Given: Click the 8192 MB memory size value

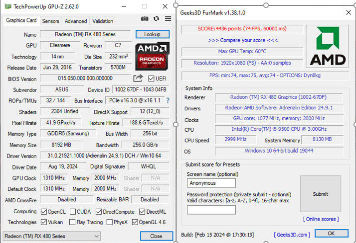Looking at the screenshot, I should 61,145.
